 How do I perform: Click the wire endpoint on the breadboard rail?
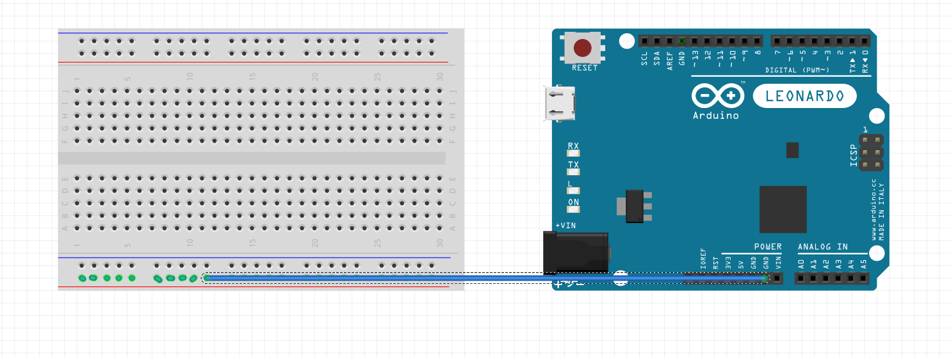tap(206, 278)
